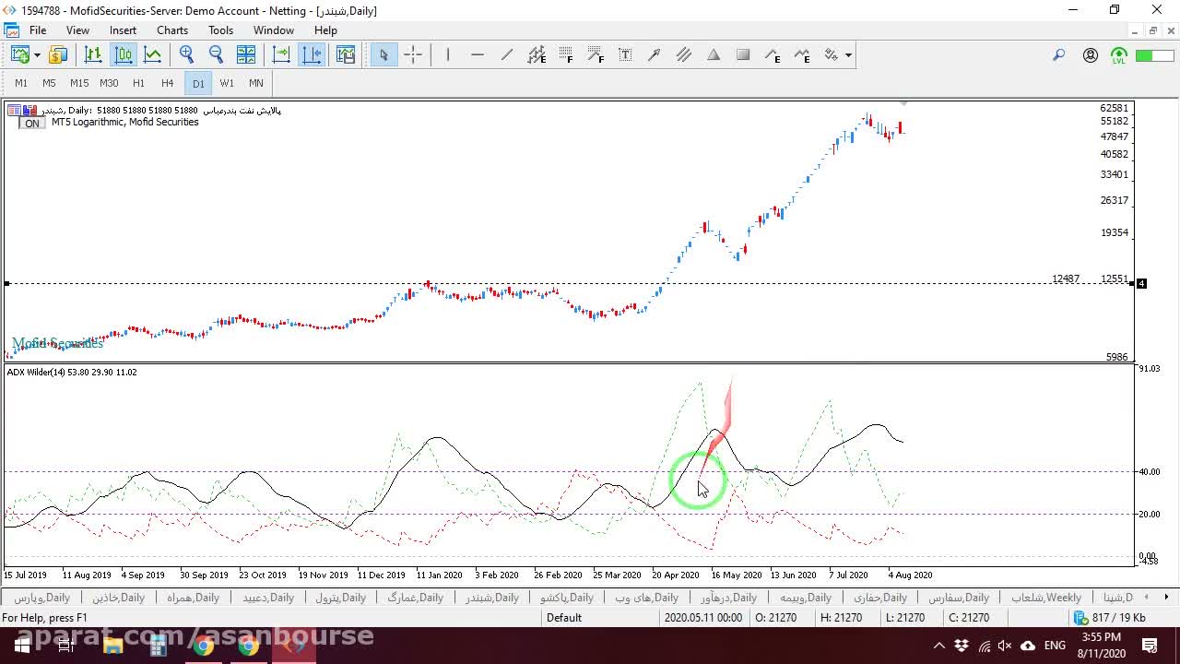The width and height of the screenshot is (1180, 664).
Task: Switch timeframe to M5
Action: 49,83
